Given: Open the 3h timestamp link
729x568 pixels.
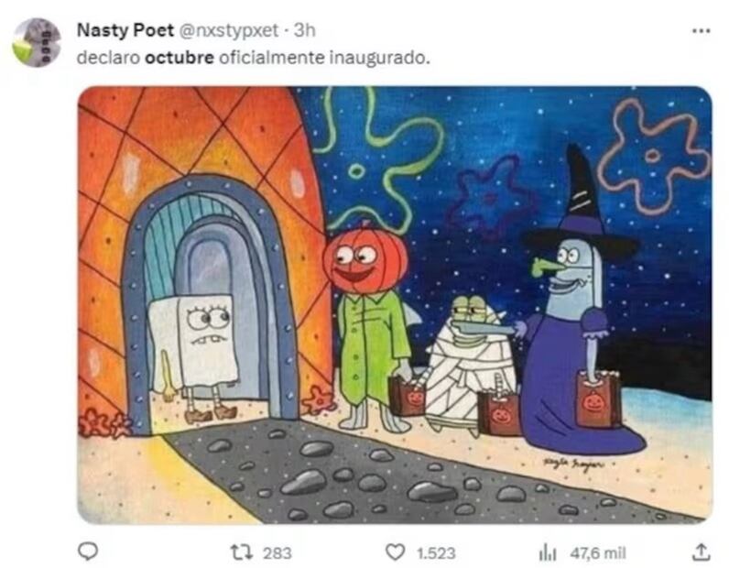Looking at the screenshot, I should pos(305,31).
